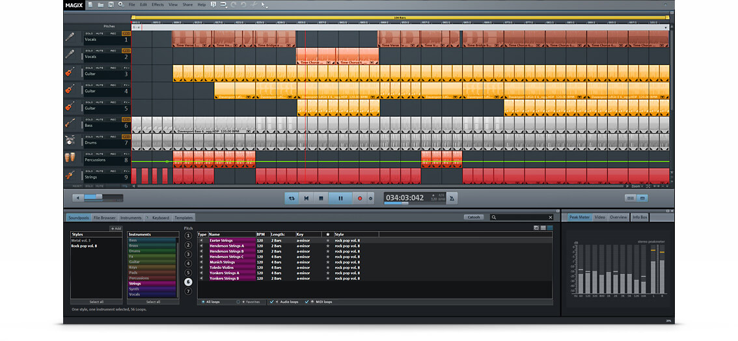Open the FX menu on Guitar track 5
This screenshot has width=738, height=341.
point(126,102)
